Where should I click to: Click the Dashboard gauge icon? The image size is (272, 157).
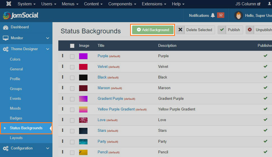click(6, 27)
